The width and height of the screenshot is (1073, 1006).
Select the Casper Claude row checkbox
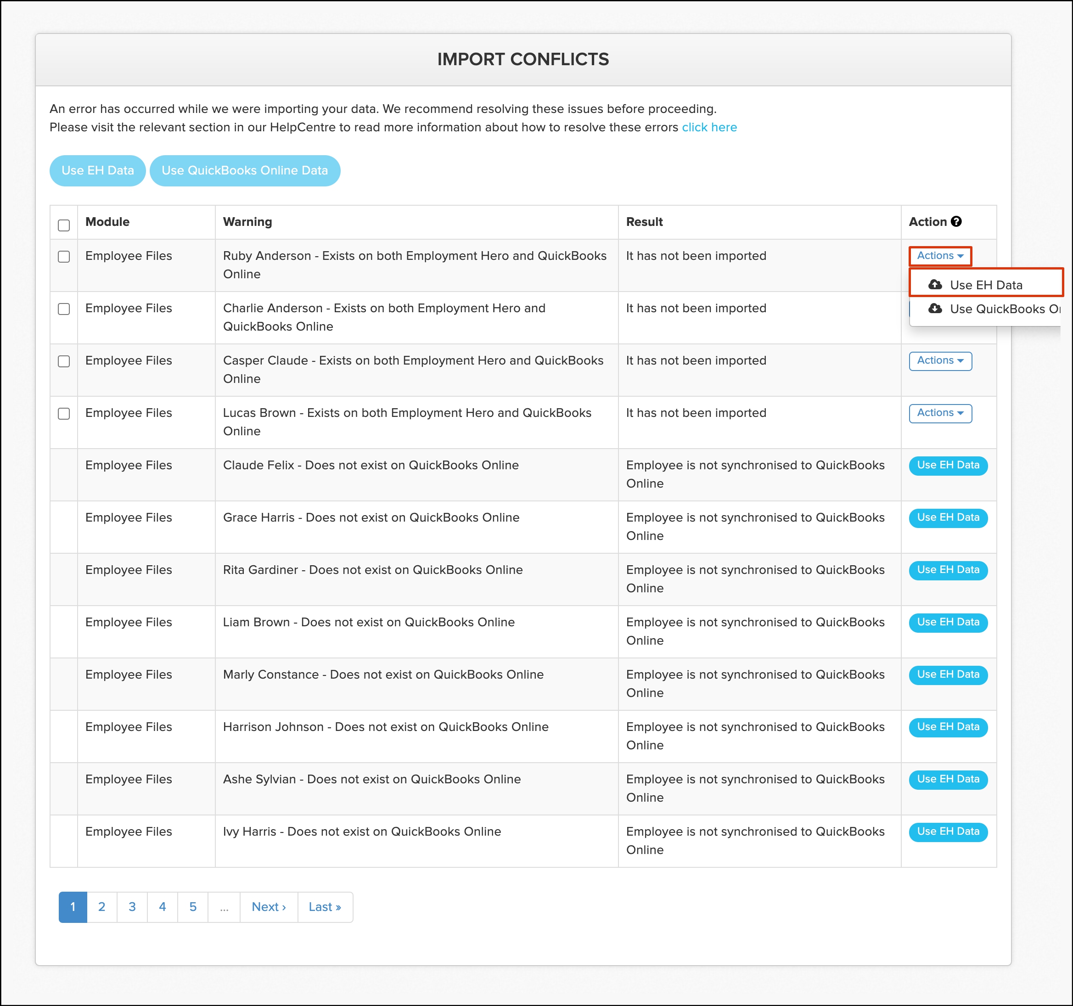(x=64, y=361)
